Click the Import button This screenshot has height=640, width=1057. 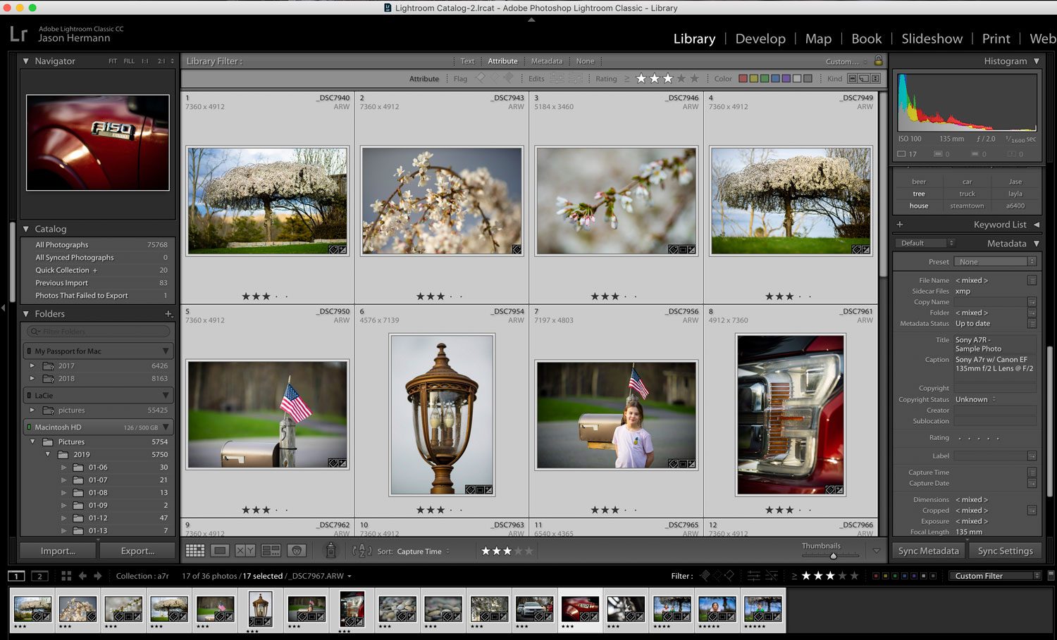tap(57, 550)
